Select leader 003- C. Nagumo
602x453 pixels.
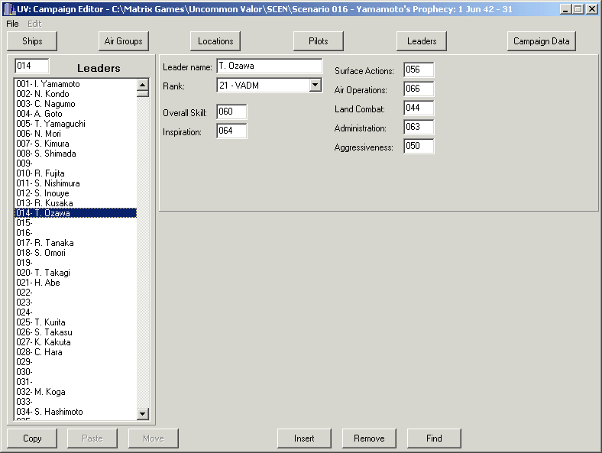click(x=75, y=104)
